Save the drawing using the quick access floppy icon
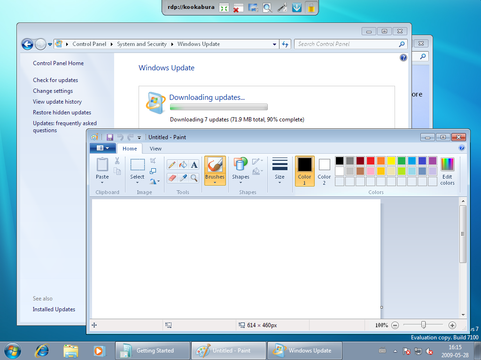Image resolution: width=481 pixels, height=360 pixels. (110, 137)
